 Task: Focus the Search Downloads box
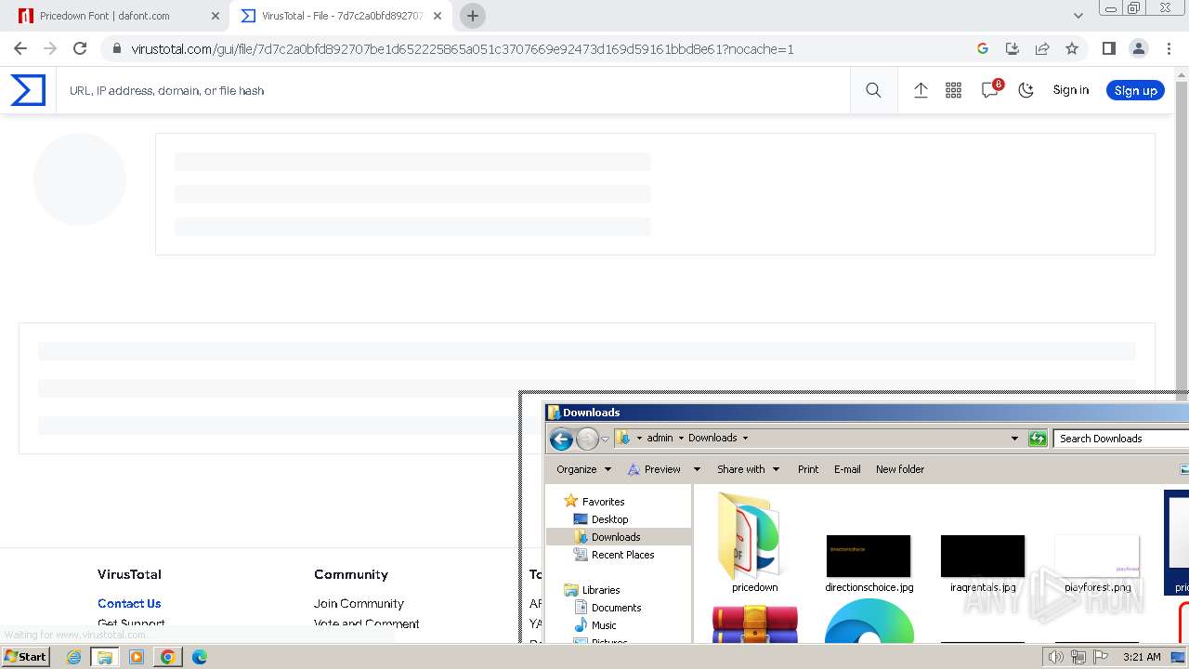click(x=1121, y=439)
